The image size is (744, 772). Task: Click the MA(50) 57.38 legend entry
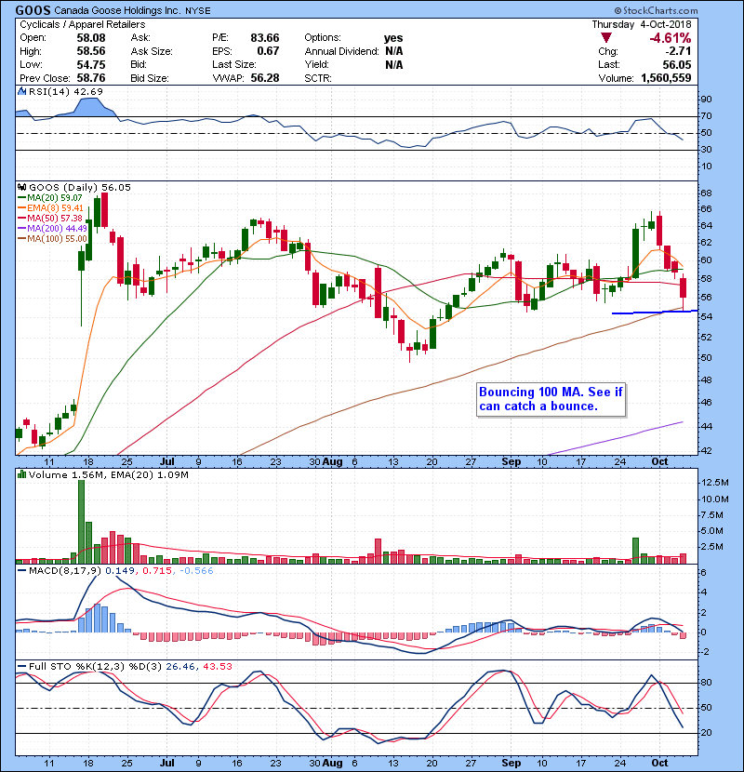click(49, 218)
